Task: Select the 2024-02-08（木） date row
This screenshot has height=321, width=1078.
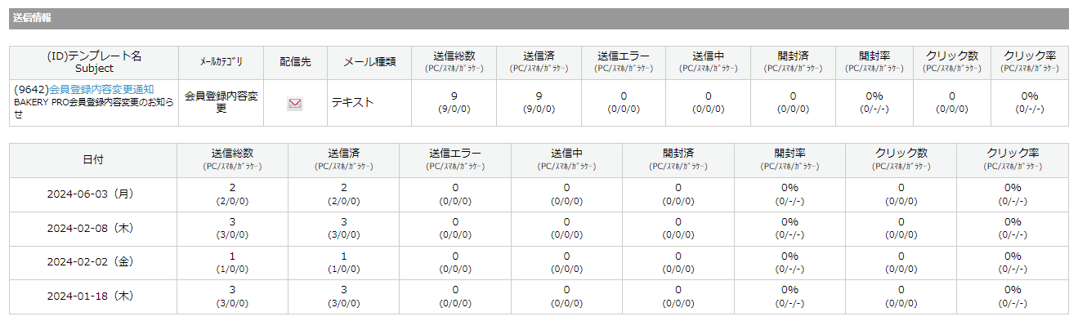Action: 539,229
